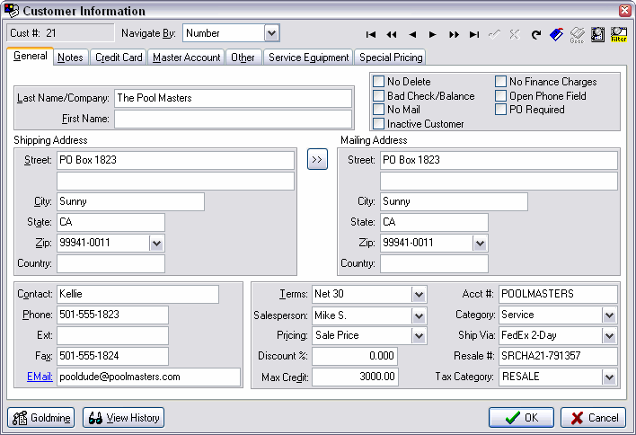Open the Pricing dropdown
Screen dimensions: 636x435
click(x=419, y=336)
